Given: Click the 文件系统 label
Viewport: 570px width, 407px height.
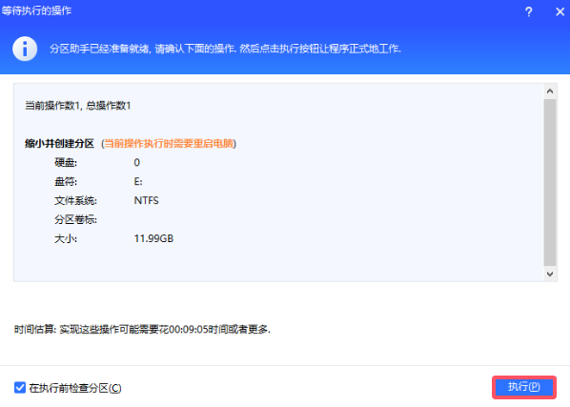Looking at the screenshot, I should click(x=75, y=200).
